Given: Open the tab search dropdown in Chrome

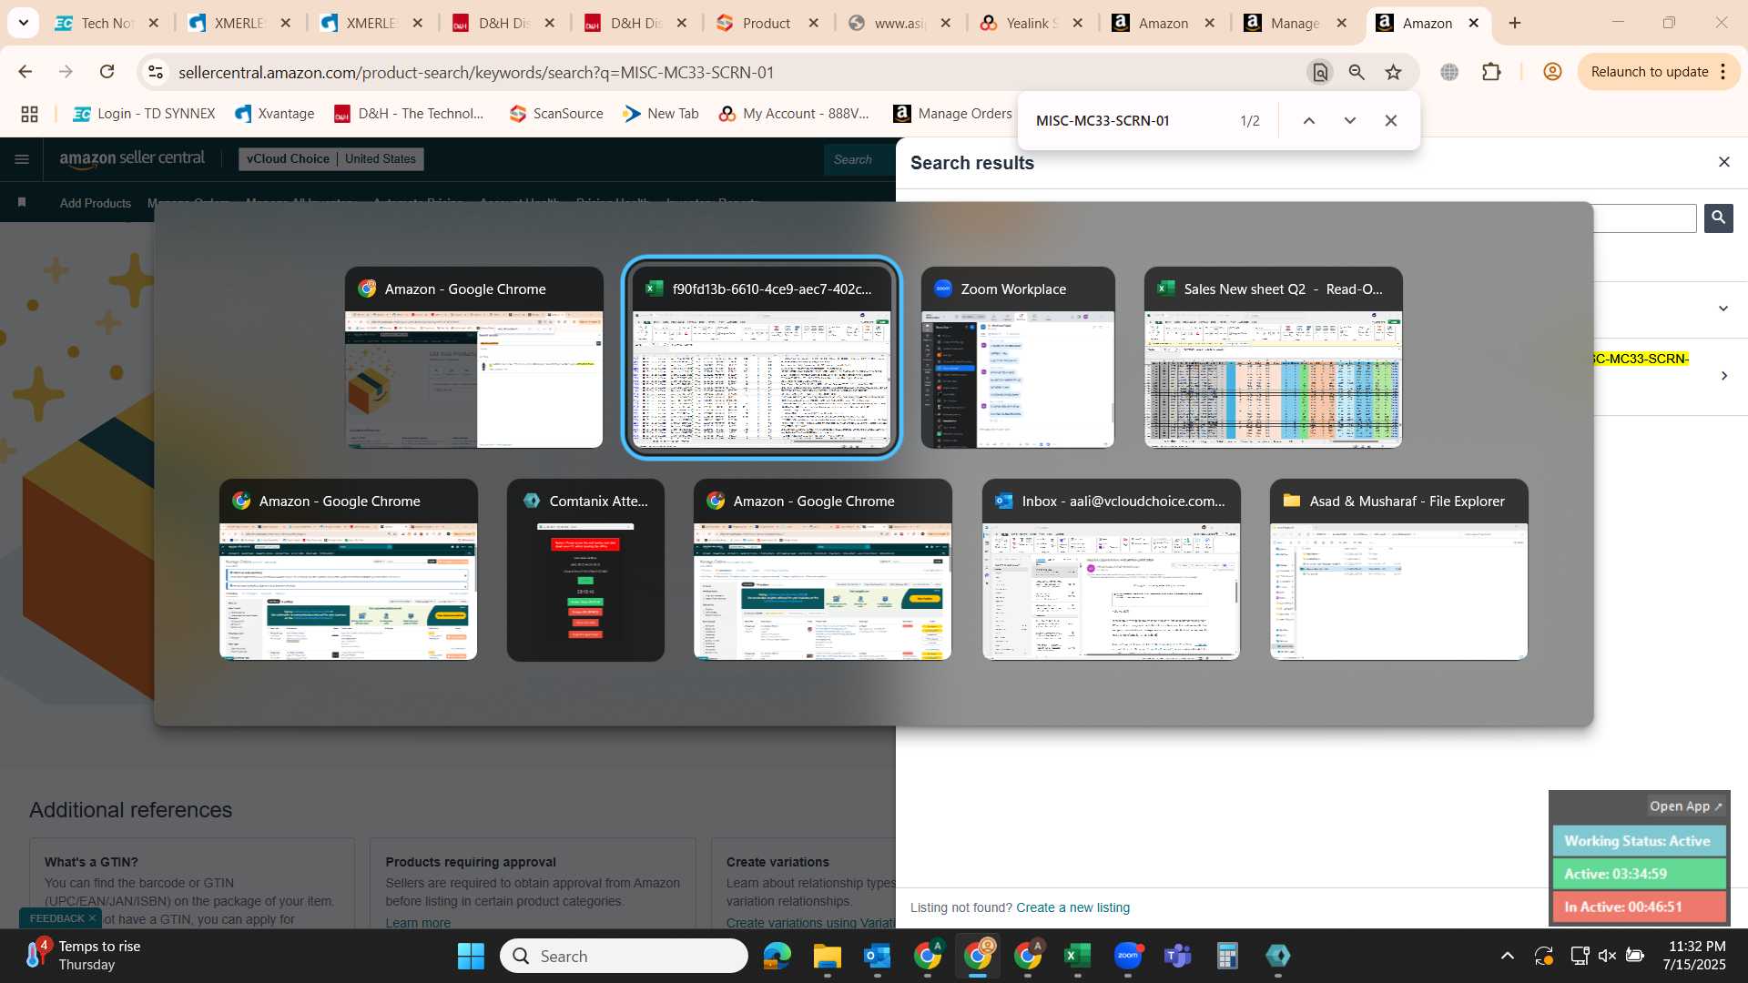Looking at the screenshot, I should click(x=23, y=23).
